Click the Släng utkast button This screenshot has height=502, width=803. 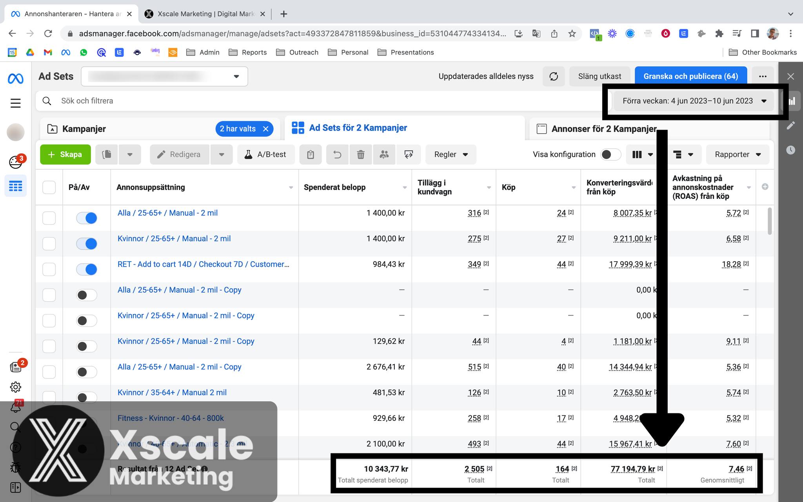coord(600,76)
